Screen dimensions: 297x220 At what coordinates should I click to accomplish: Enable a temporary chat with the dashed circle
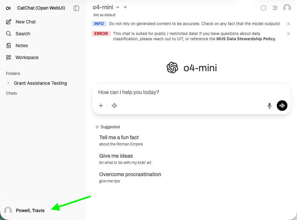(263, 8)
